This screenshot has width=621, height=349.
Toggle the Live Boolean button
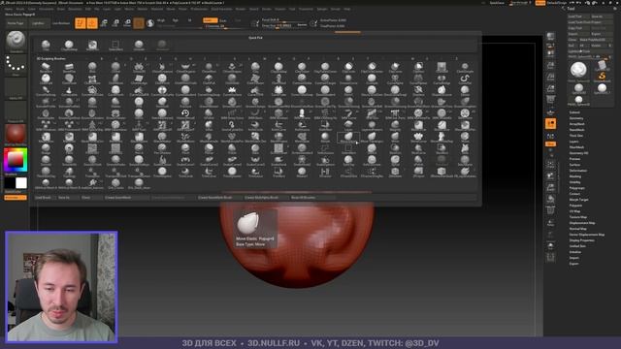click(x=61, y=23)
